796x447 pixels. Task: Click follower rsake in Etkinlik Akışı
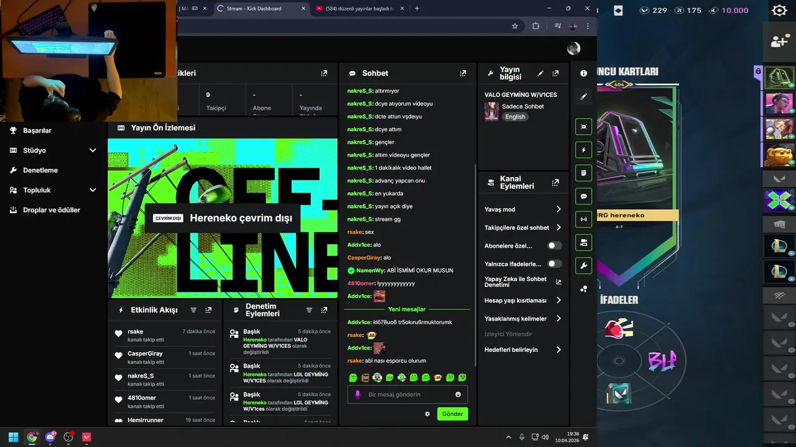(x=135, y=332)
